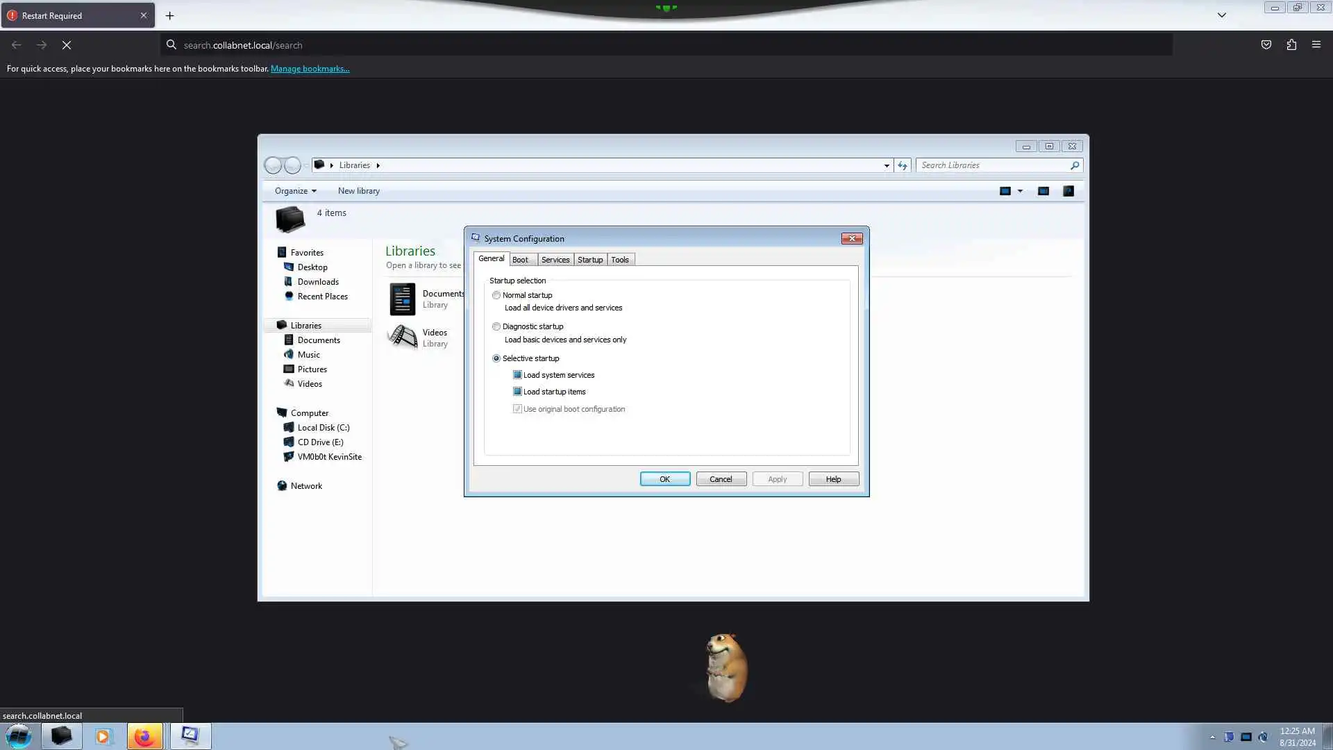Select the Diagnostic startup option
The image size is (1333, 750).
click(x=496, y=326)
